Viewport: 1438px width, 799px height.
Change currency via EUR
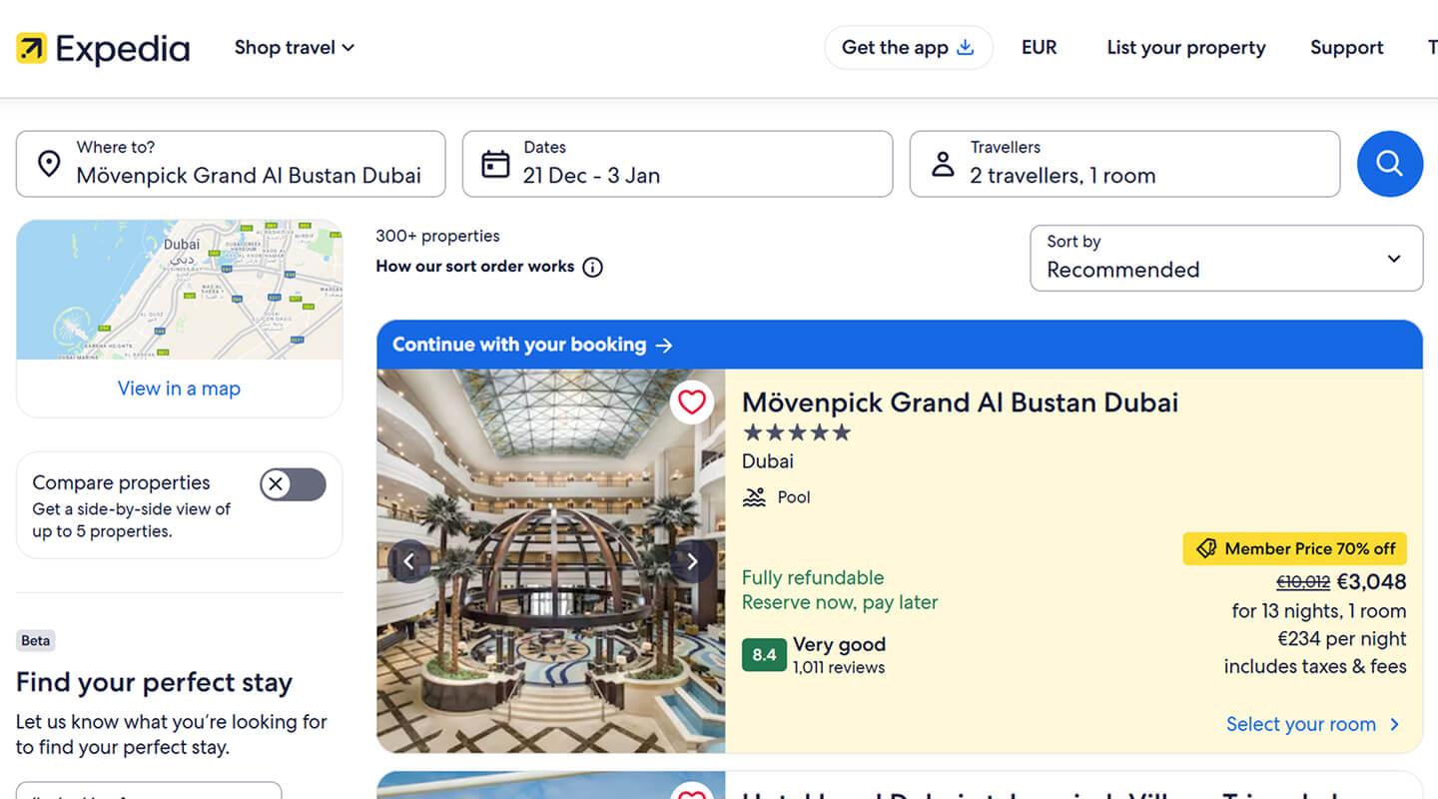(1039, 47)
